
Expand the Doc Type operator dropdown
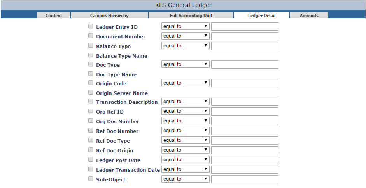point(186,64)
